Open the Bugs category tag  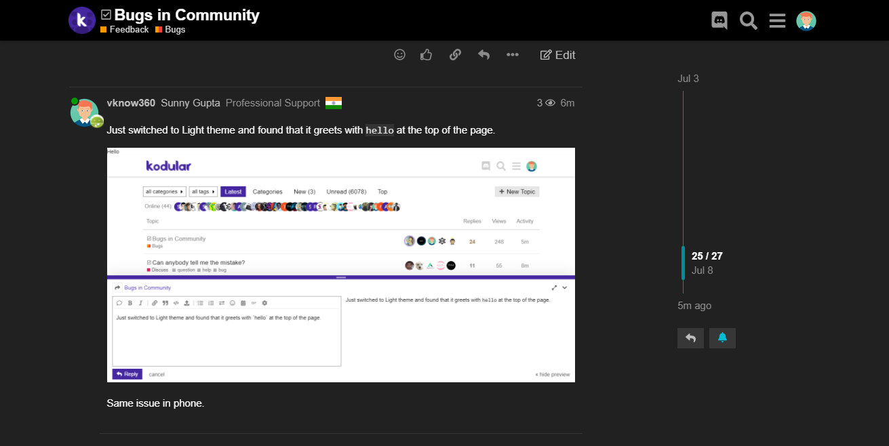pos(170,30)
